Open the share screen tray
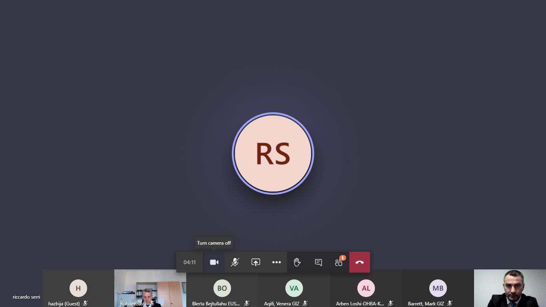This screenshot has width=546, height=307. pyautogui.click(x=256, y=262)
